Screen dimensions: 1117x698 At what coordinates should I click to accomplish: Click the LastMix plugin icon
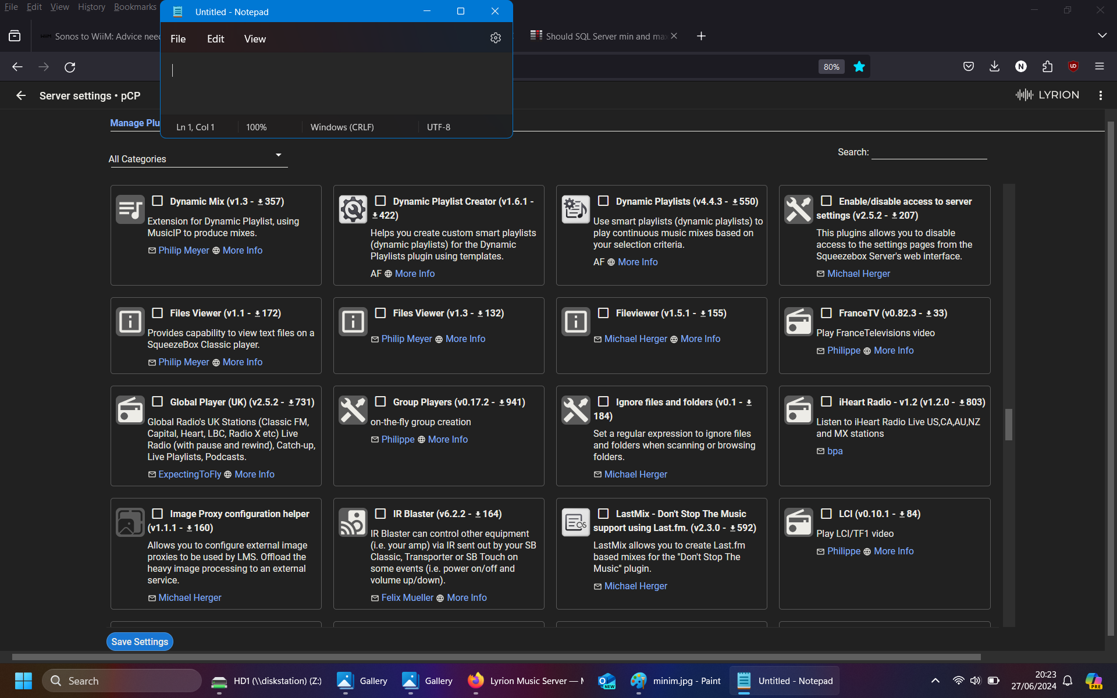tap(575, 522)
